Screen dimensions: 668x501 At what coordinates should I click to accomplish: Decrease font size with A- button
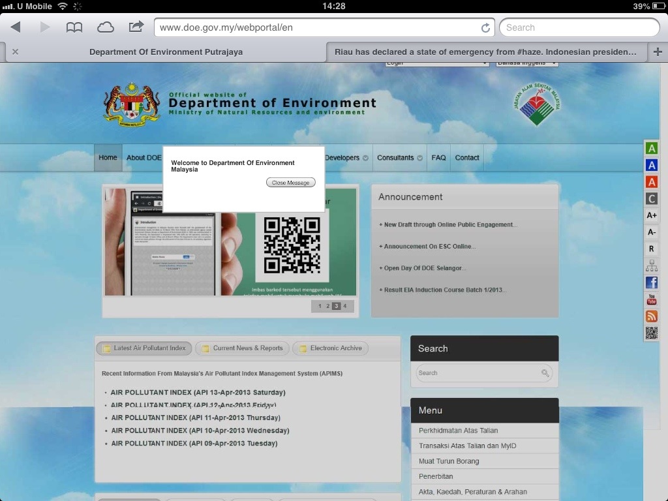(x=651, y=232)
